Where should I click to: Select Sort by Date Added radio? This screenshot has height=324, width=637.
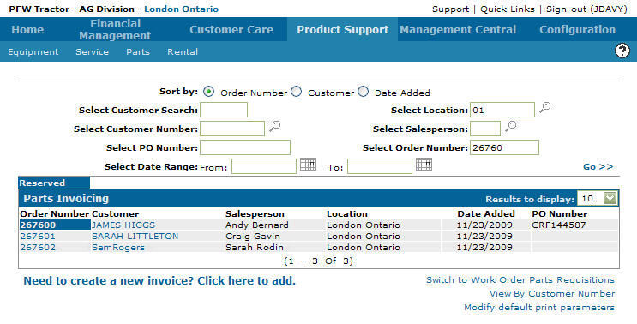click(x=363, y=92)
